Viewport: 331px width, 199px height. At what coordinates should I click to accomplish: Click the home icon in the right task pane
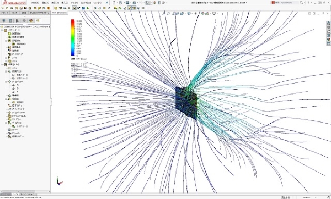click(328, 23)
